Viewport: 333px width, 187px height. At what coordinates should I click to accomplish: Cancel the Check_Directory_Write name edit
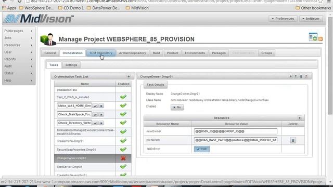101,123
